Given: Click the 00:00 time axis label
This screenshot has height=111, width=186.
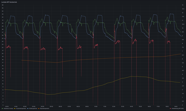Looking at the screenshot, I should pyautogui.click(x=7, y=106).
